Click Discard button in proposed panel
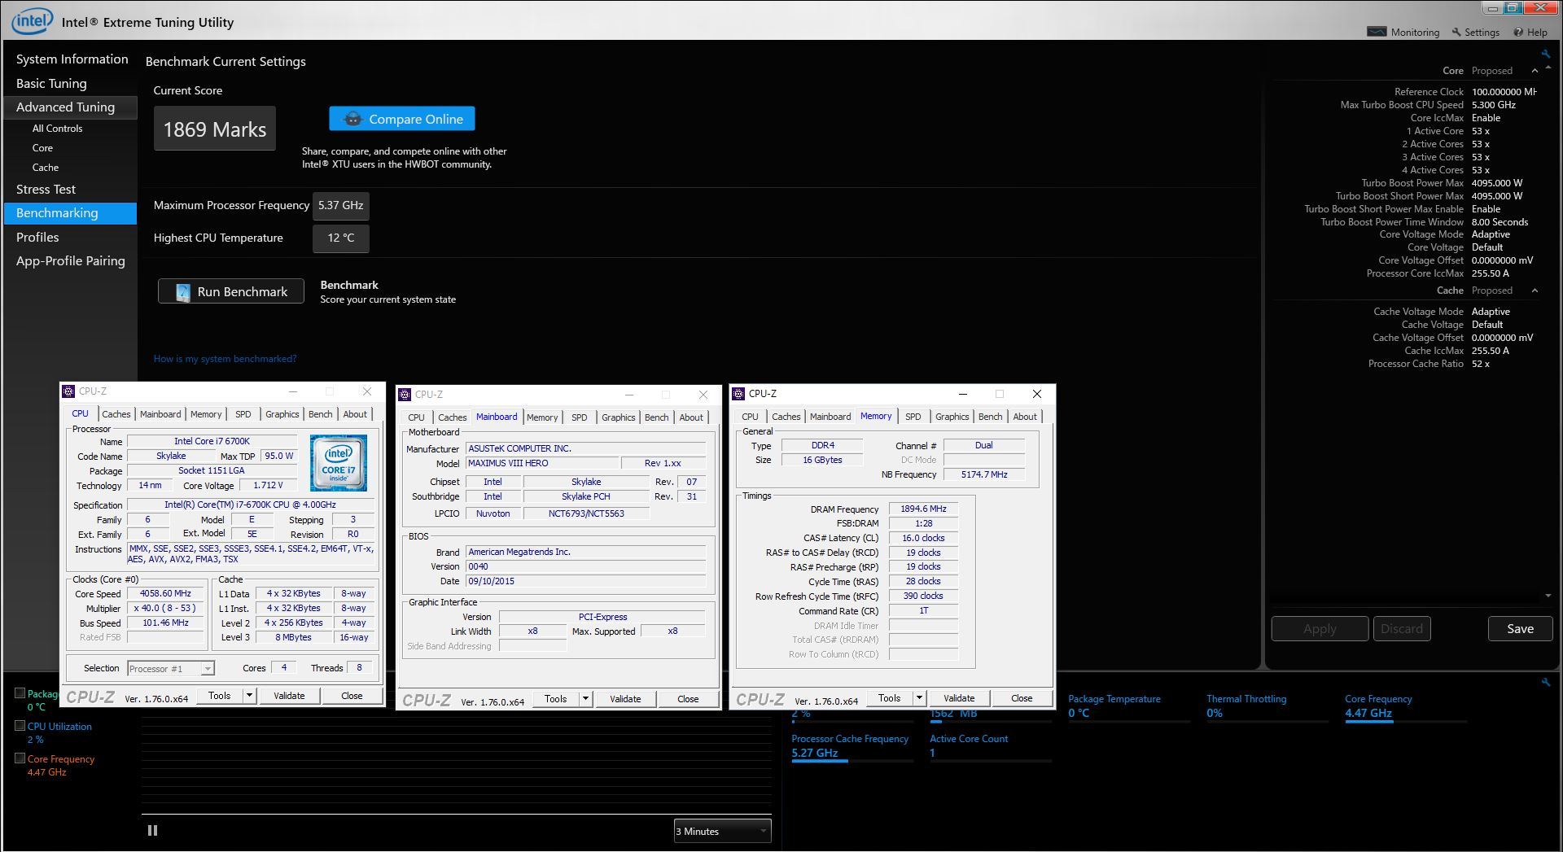Screen dimensions: 1563x852 pyautogui.click(x=1402, y=628)
